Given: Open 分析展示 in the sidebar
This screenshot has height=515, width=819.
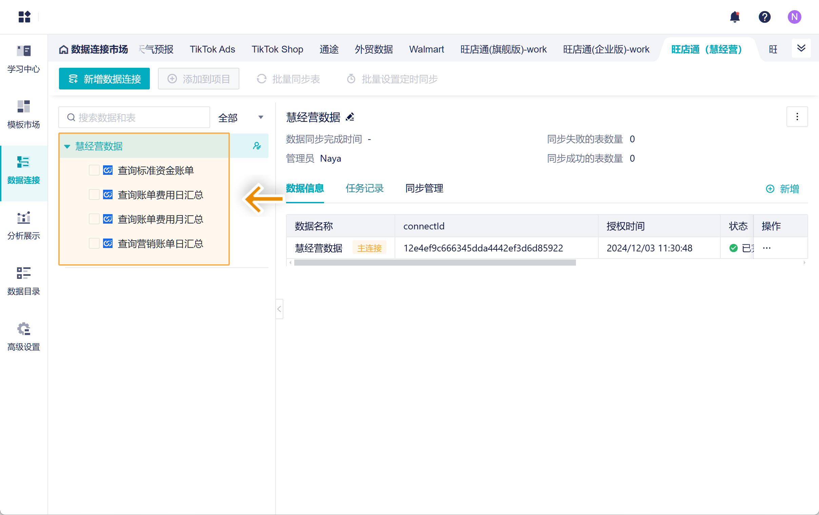Looking at the screenshot, I should point(23,225).
